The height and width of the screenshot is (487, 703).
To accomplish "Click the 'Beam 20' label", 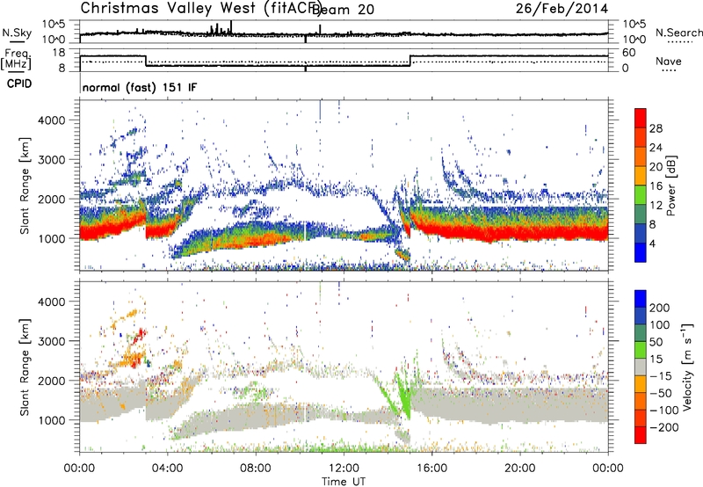I will pyautogui.click(x=343, y=10).
